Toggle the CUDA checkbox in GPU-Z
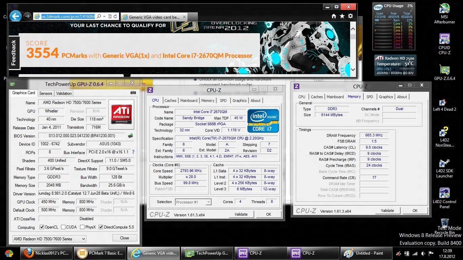 coord(63,227)
